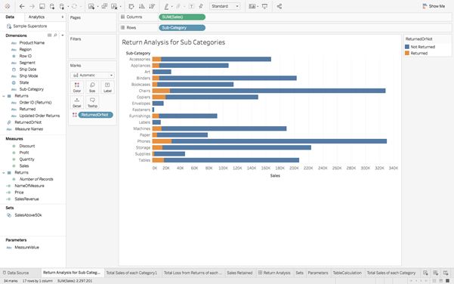Collapse the Returns folder in Dimensions
This screenshot has width=454, height=284.
(x=4, y=96)
